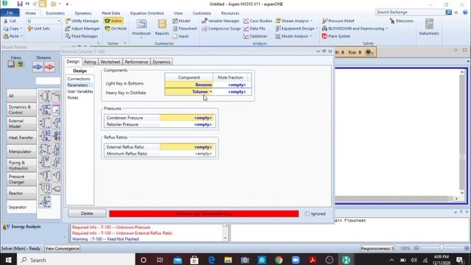Image resolution: width=471 pixels, height=265 pixels.
Task: Switch to Equation Oriented ribbon tab
Action: (x=147, y=13)
